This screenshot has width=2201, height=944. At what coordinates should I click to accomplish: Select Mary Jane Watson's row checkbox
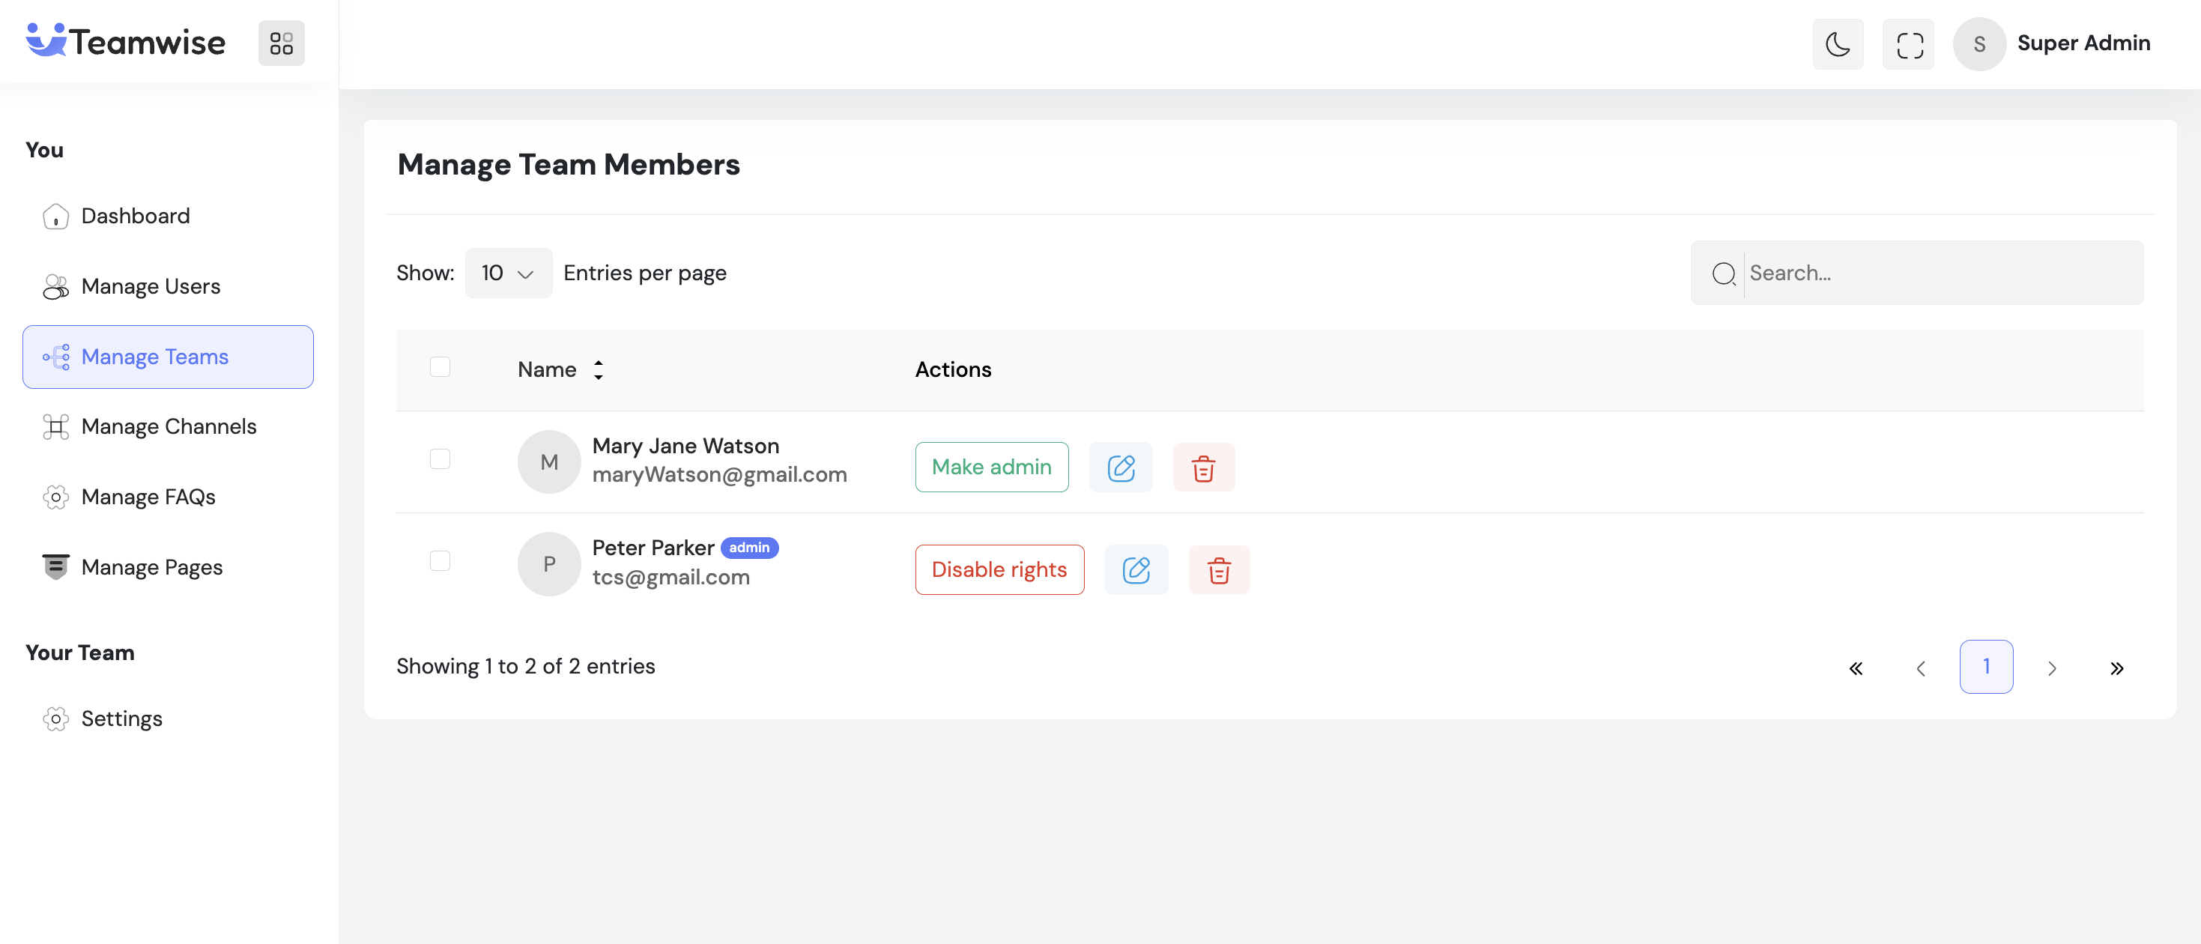coord(439,459)
